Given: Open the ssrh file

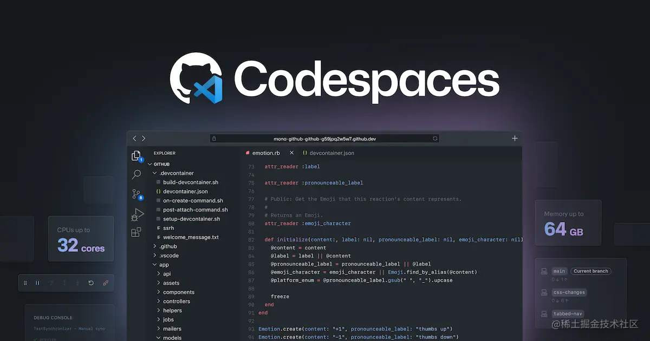Looking at the screenshot, I should pos(168,228).
